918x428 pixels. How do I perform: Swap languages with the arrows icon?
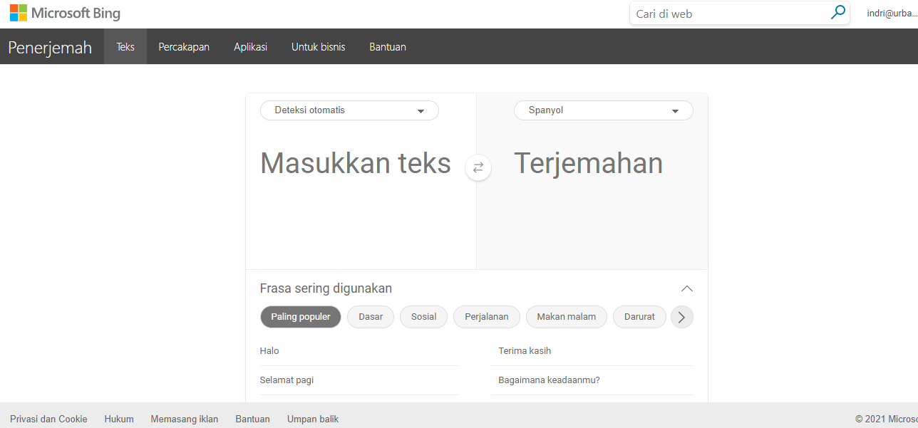478,167
